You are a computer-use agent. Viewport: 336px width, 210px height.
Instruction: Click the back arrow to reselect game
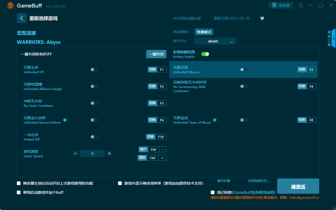click(22, 18)
